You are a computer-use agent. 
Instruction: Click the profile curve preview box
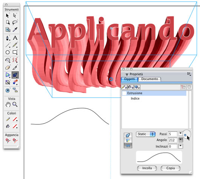159,157
